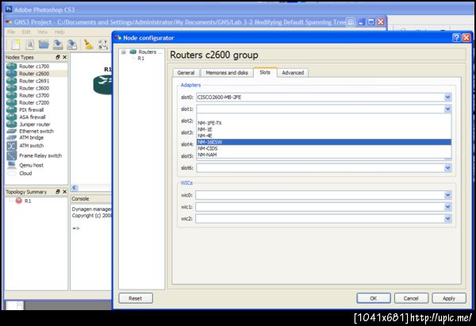Screen dimensions: 476x326
Task: Select the Router c3600 node icon
Action: (x=12, y=88)
